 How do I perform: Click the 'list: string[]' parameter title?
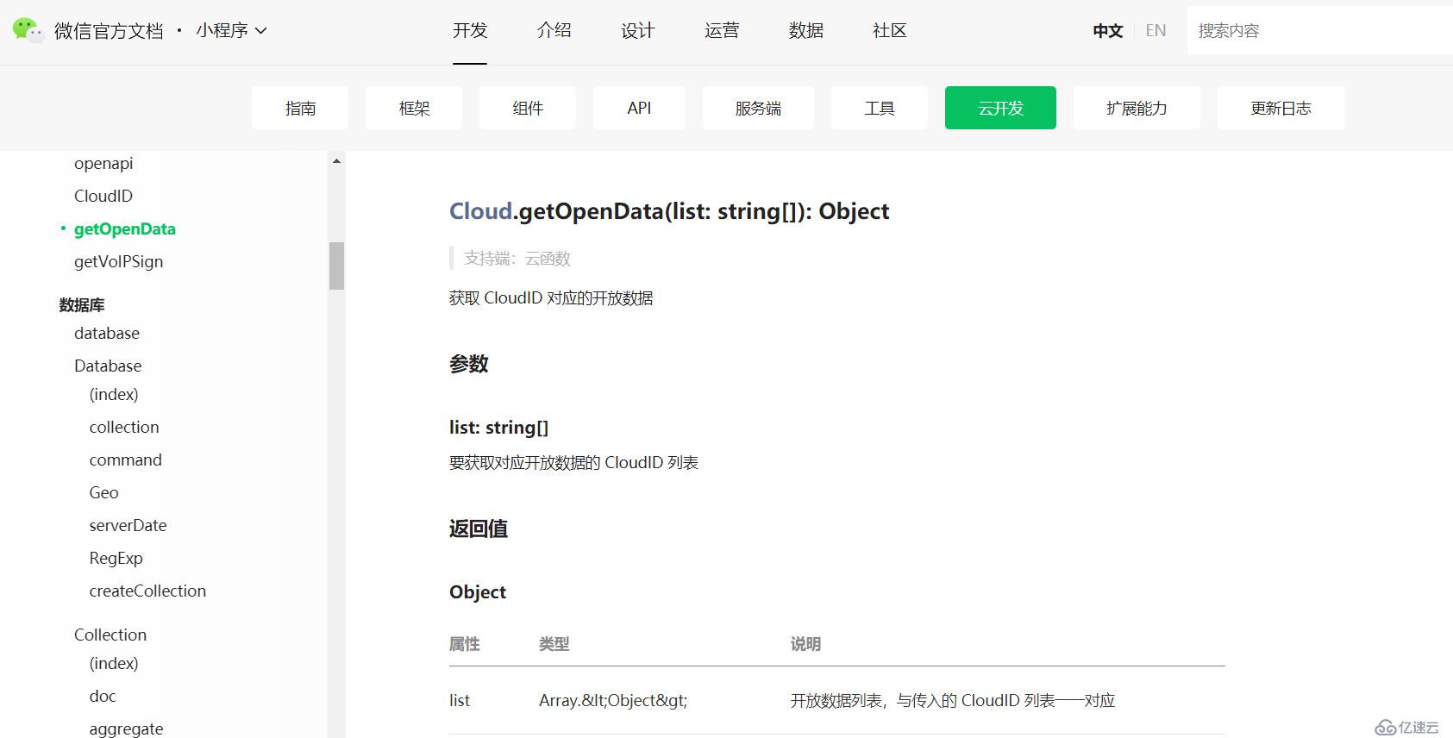pos(498,428)
